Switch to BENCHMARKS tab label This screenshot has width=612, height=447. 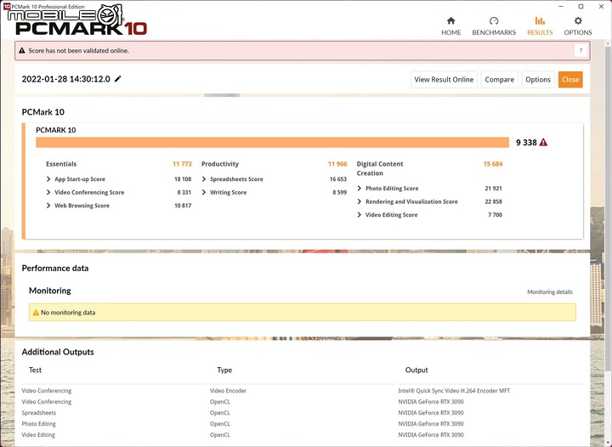494,32
